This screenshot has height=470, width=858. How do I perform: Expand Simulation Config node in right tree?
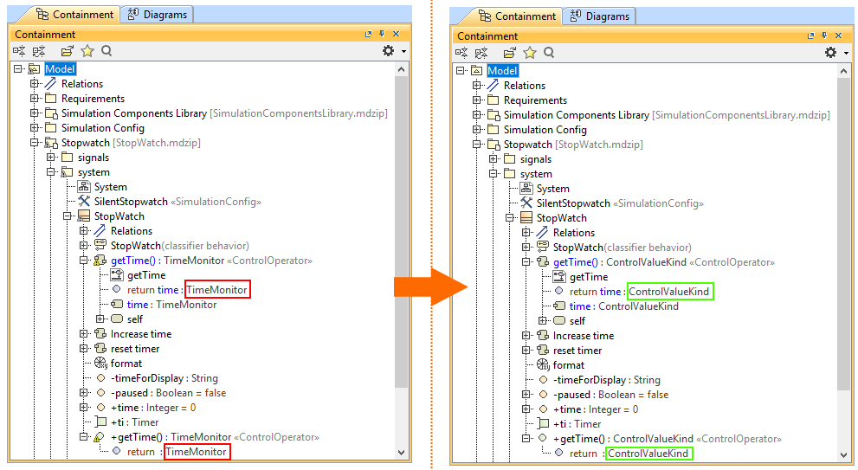click(x=476, y=130)
